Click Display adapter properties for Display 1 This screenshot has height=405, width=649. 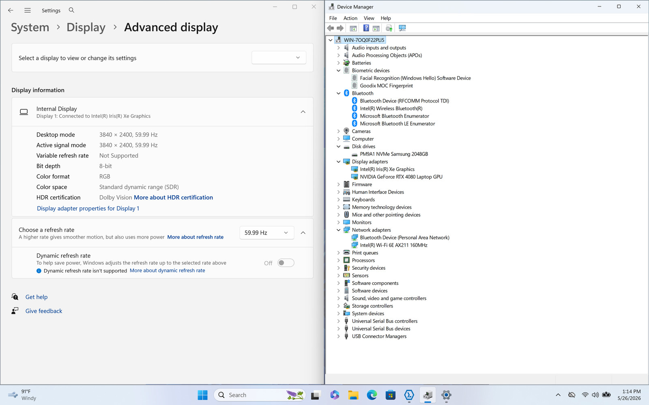pos(88,208)
